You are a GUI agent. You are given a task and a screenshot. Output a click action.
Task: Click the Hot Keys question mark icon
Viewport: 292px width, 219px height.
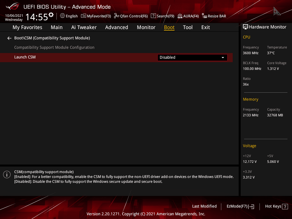[285, 206]
